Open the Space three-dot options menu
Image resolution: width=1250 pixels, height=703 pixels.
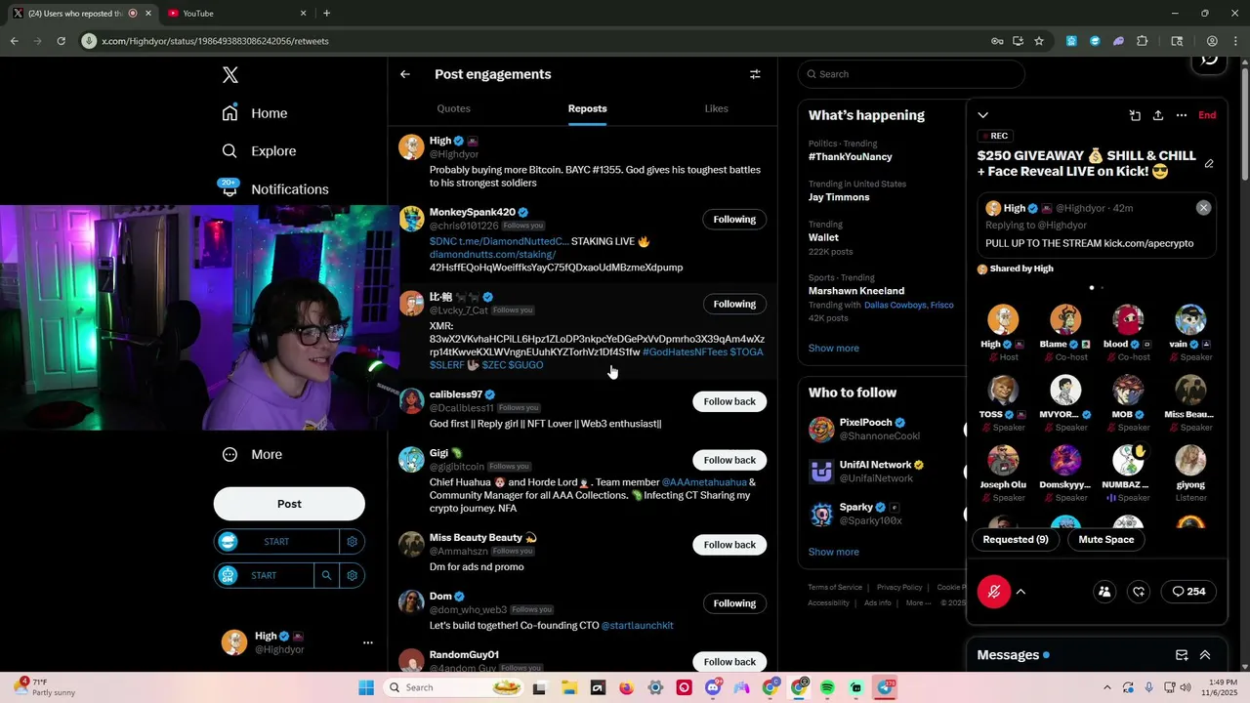click(x=1182, y=115)
